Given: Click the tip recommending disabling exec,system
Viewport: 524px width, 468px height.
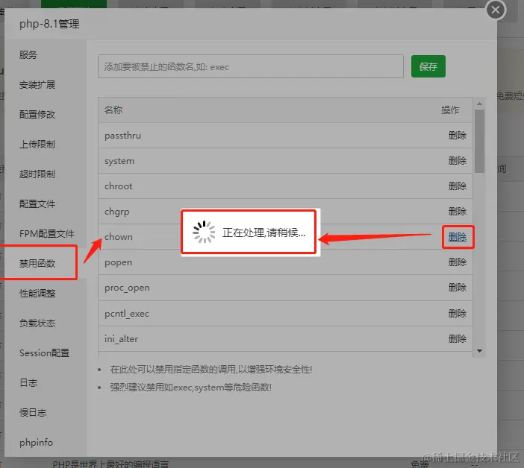Looking at the screenshot, I should [191, 388].
